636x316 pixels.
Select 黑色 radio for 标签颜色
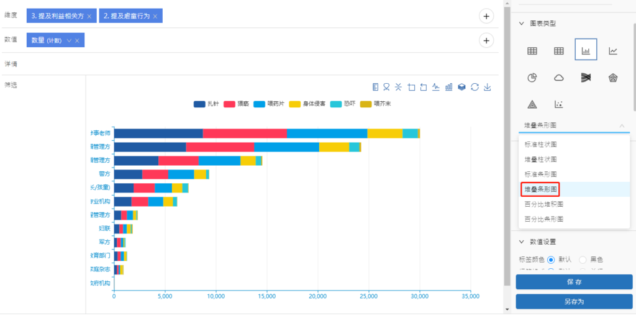click(583, 260)
